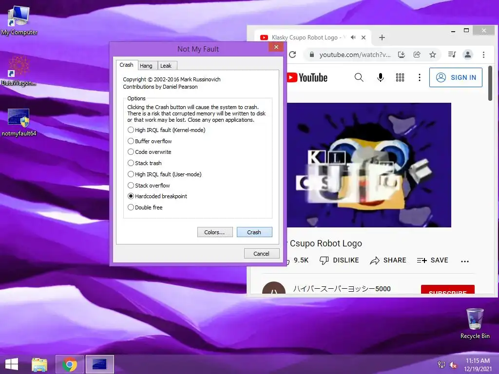Open YouTube settings three-dot menu
The image size is (499, 374).
[420, 77]
